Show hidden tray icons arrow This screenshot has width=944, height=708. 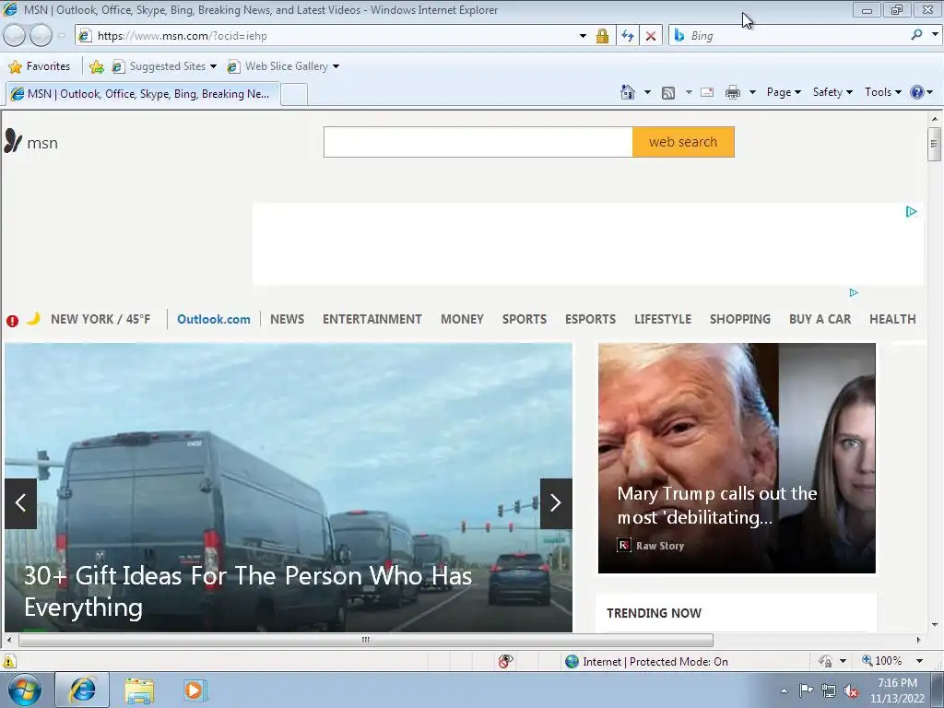pyautogui.click(x=784, y=690)
